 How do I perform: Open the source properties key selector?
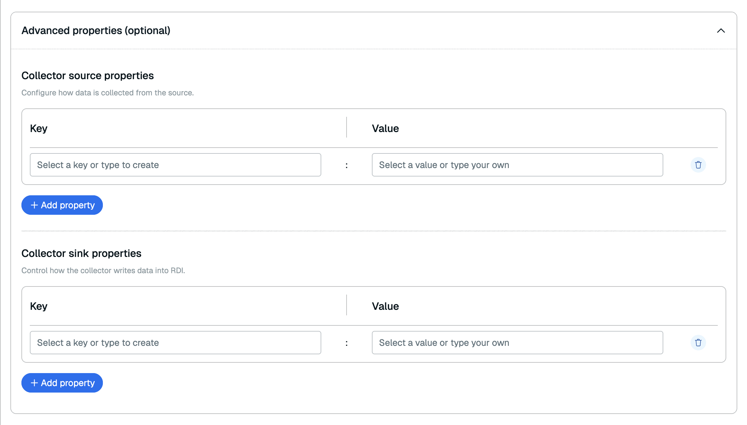pos(175,165)
